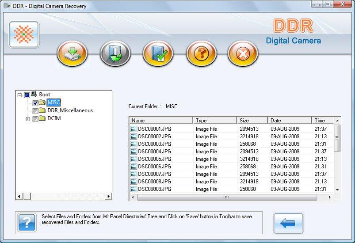Toggle the Root checkbox
The width and height of the screenshot is (355, 243).
tap(27, 95)
